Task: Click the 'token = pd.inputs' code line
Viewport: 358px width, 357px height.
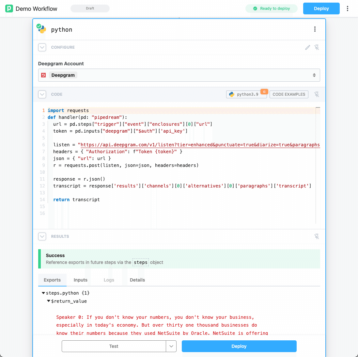Action: [120, 131]
